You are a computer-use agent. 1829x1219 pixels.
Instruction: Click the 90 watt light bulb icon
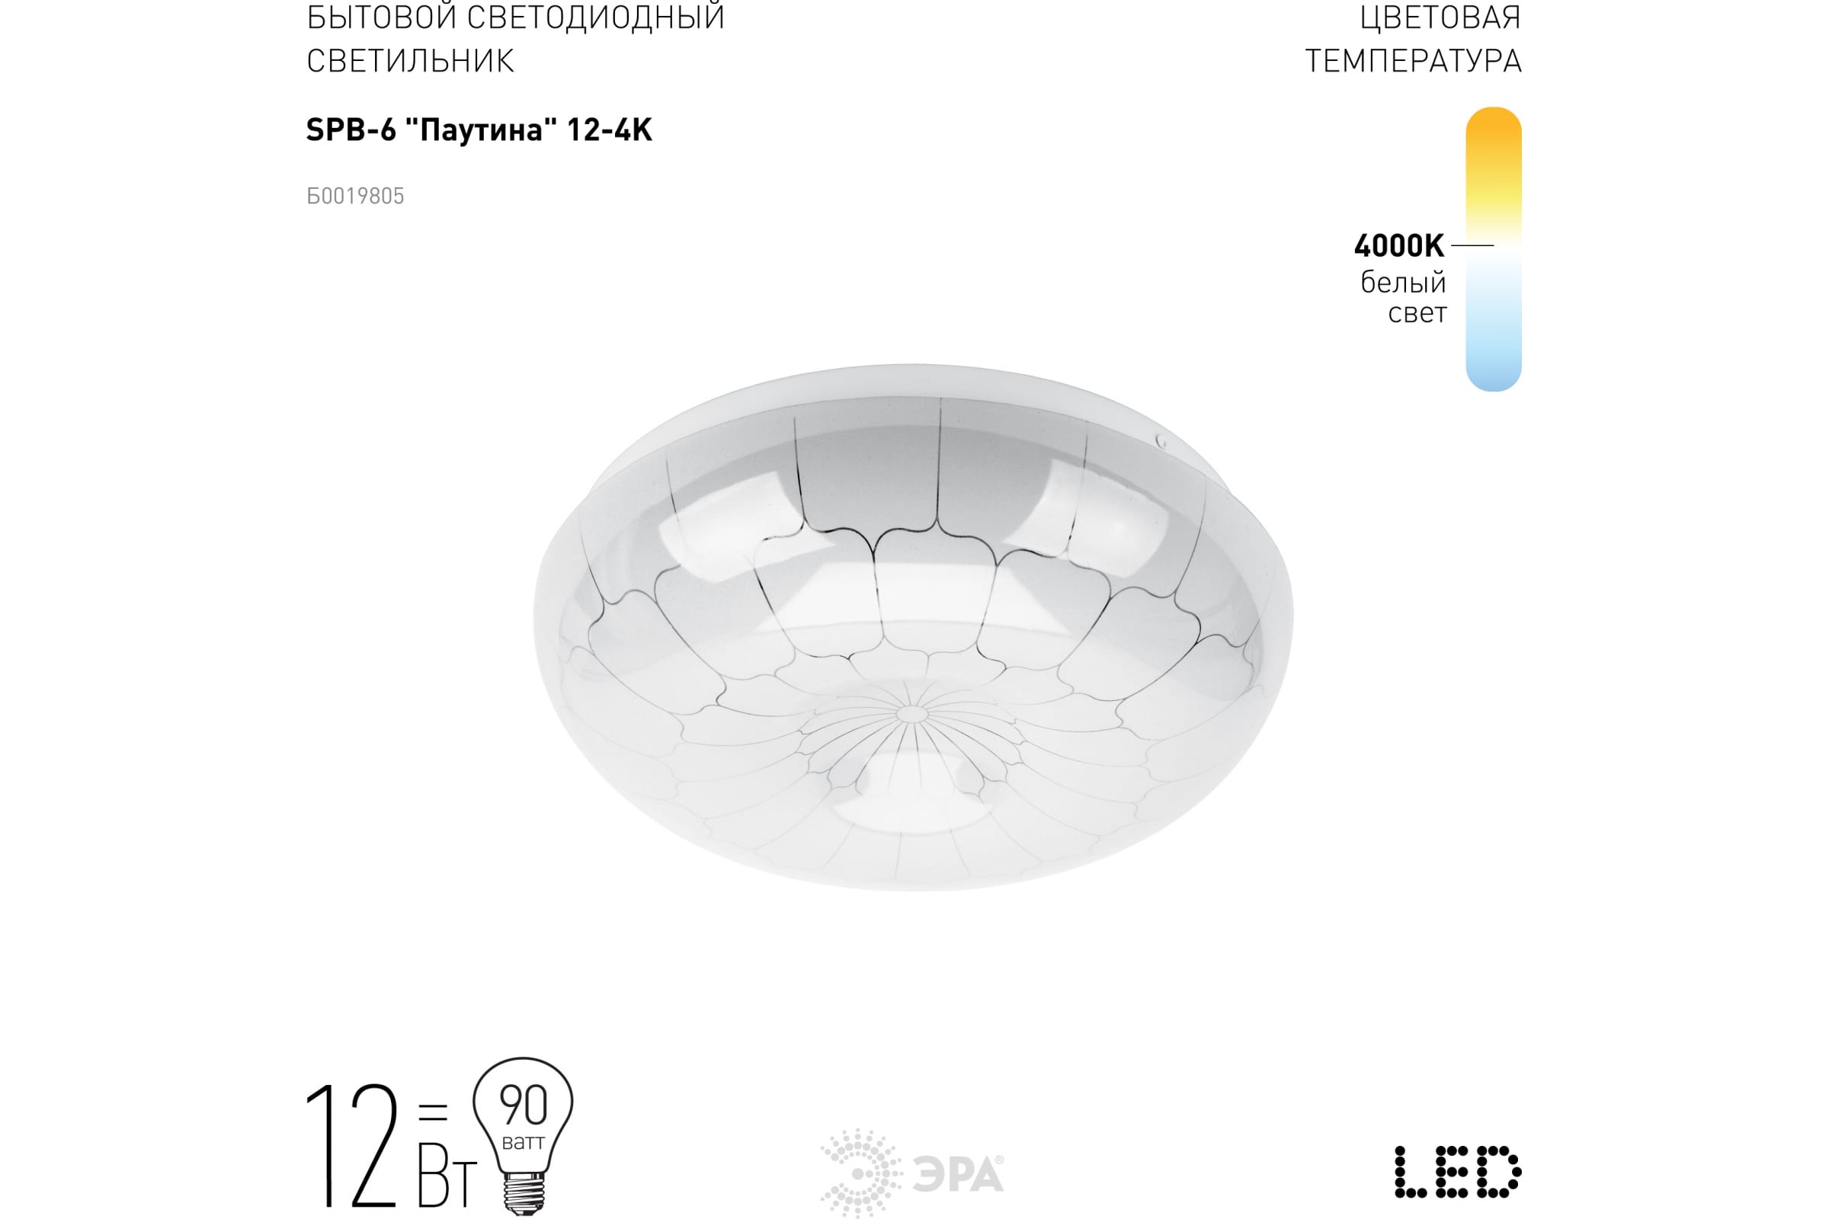point(523,1136)
